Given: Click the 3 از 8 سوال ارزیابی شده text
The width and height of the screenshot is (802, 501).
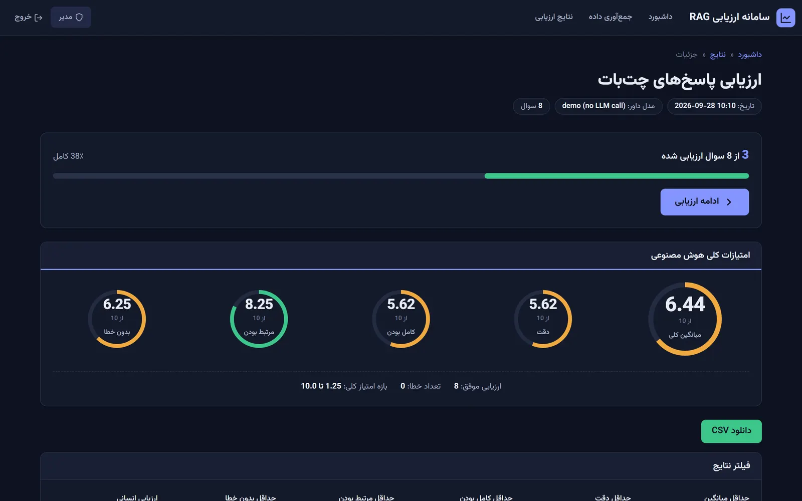Looking at the screenshot, I should (x=705, y=155).
